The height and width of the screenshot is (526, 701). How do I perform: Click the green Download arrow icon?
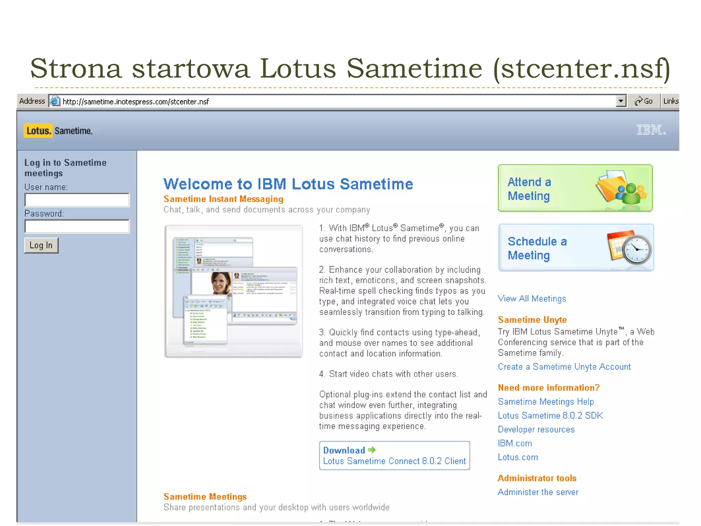point(372,450)
